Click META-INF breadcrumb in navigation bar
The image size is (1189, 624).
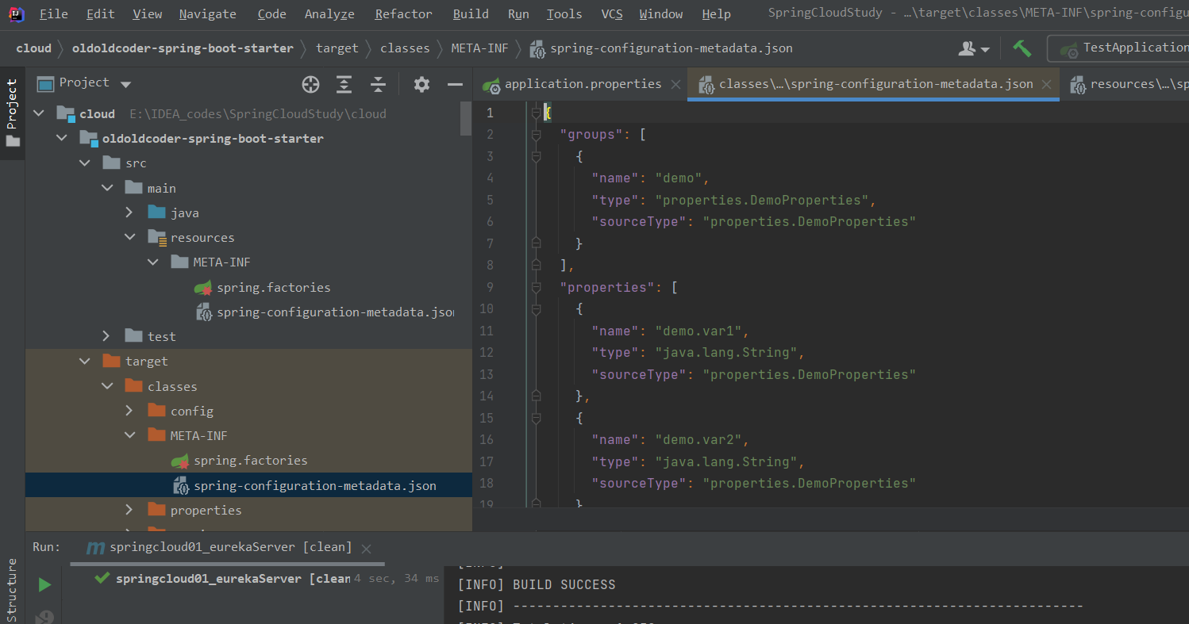pos(479,48)
